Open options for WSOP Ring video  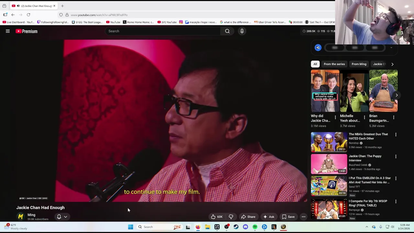coord(396,202)
